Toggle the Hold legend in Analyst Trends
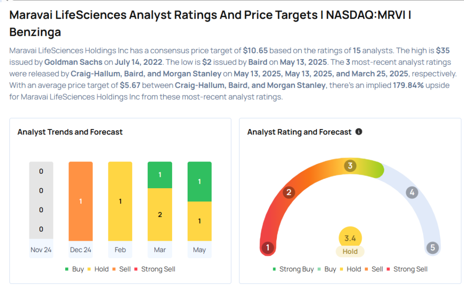The height and width of the screenshot is (286, 464). (97, 269)
